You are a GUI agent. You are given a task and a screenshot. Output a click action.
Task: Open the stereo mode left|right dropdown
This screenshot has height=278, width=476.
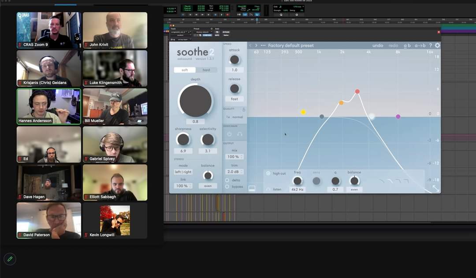183,172
